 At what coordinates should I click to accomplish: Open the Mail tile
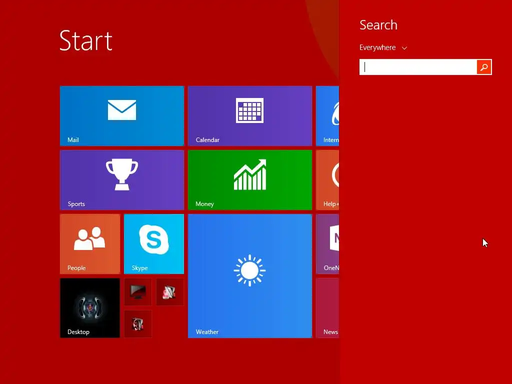pyautogui.click(x=122, y=115)
